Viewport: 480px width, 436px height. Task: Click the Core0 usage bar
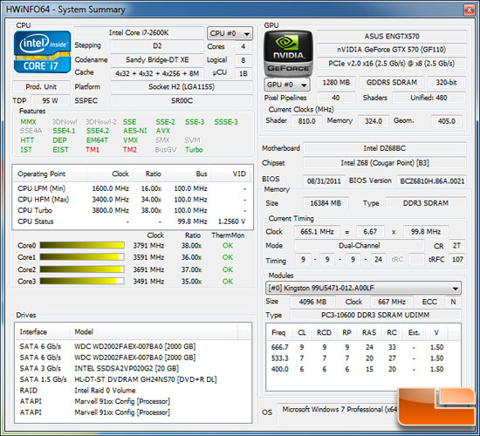pos(82,245)
